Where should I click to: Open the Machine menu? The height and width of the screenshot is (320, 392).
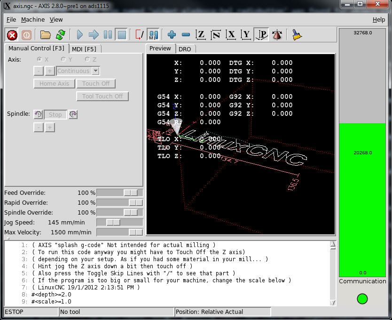tap(33, 20)
